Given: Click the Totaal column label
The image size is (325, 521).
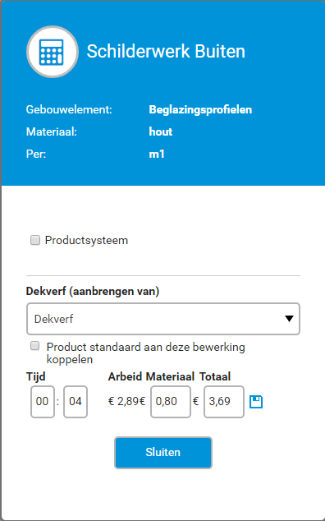Looking at the screenshot, I should pyautogui.click(x=215, y=376).
